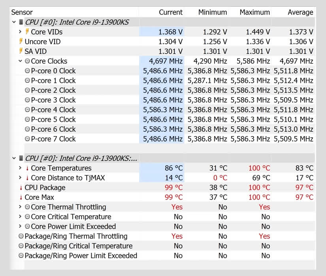The width and height of the screenshot is (326, 276).
Task: Click the circle icon beside Package/Ring Thermal Throttling
Action: pyautogui.click(x=21, y=236)
